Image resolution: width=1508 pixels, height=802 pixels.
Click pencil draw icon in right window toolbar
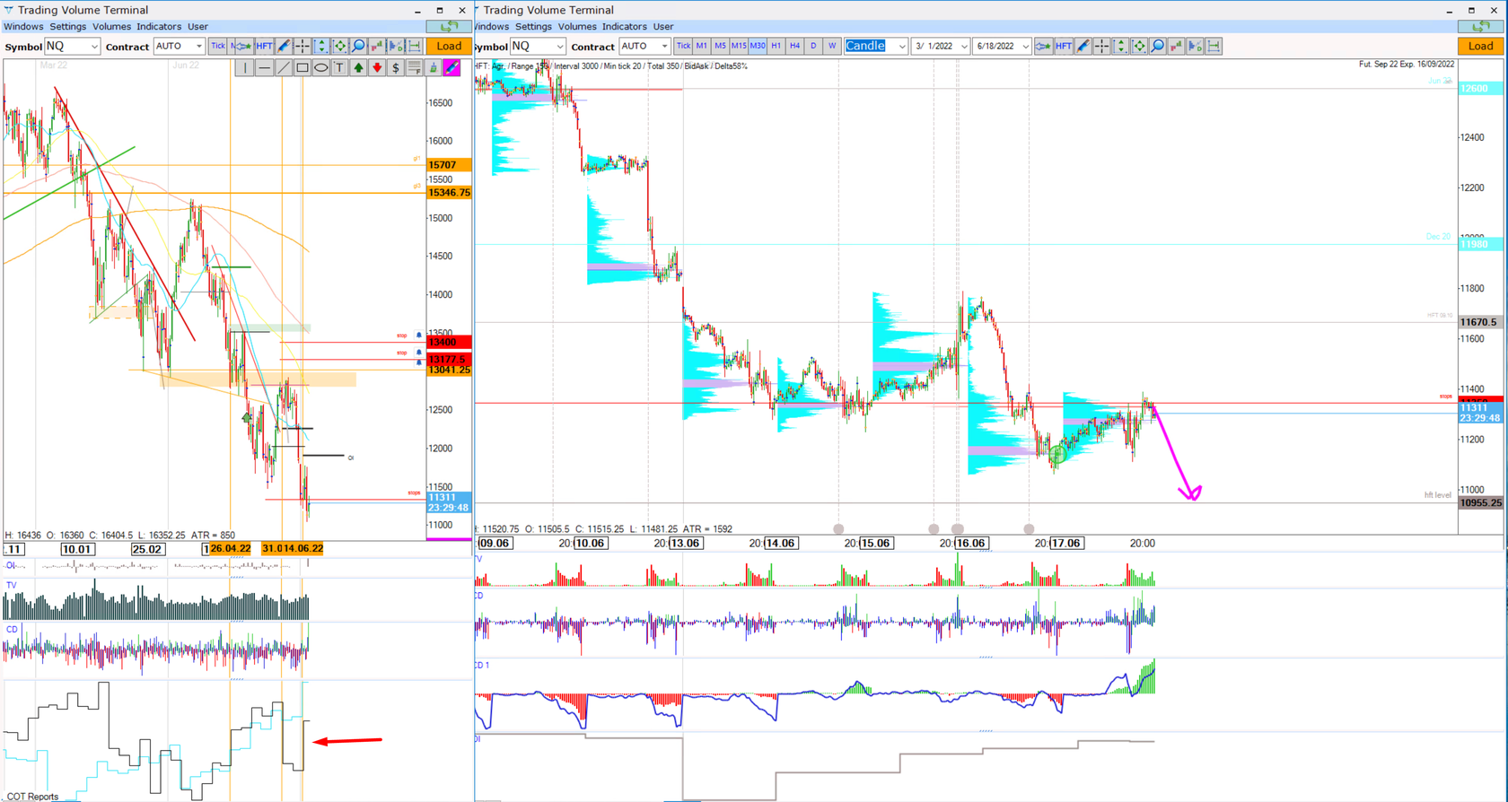[1083, 46]
